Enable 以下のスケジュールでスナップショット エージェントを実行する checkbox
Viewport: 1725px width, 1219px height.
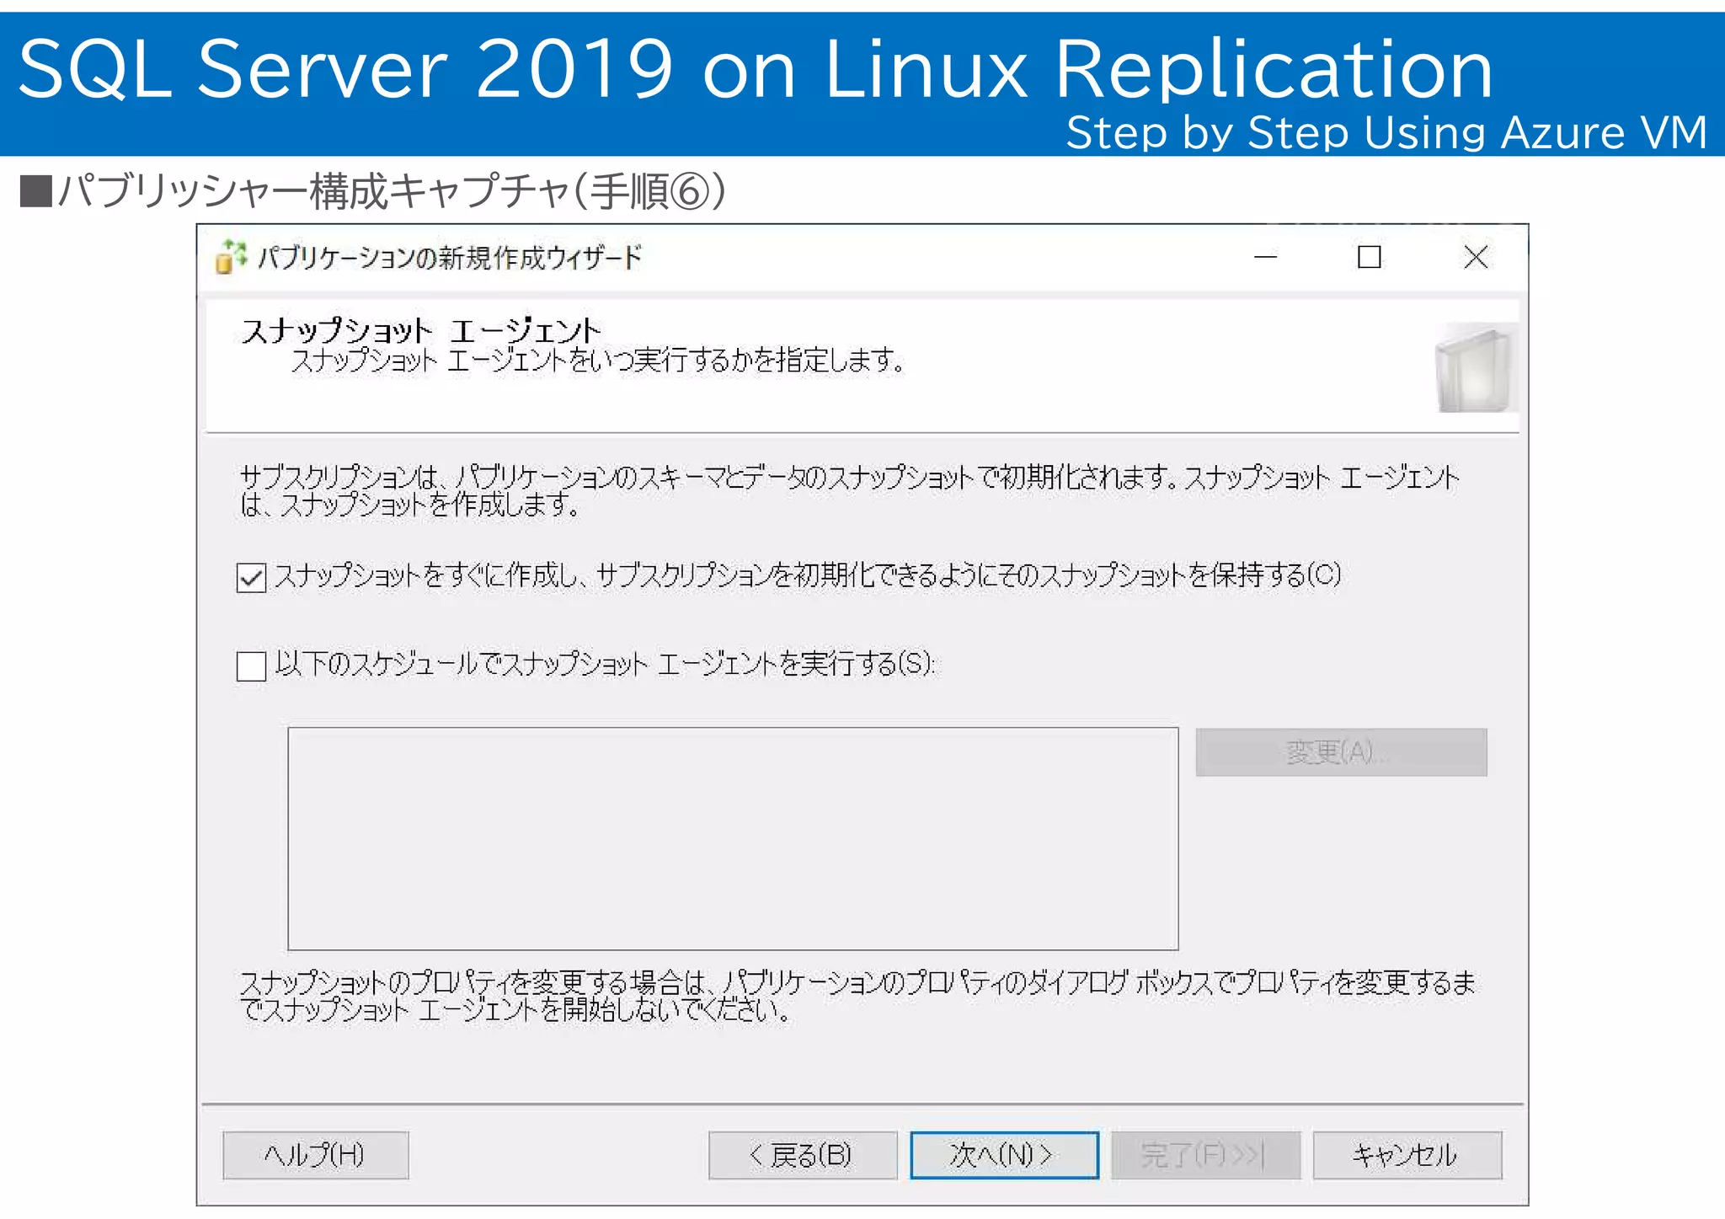click(251, 666)
